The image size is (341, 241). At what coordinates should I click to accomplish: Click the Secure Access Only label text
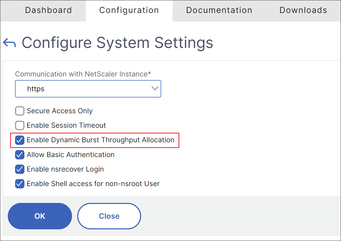coord(60,111)
